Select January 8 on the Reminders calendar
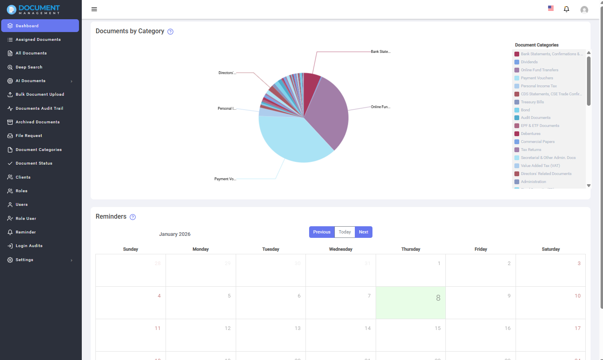The image size is (603, 360). [x=411, y=303]
